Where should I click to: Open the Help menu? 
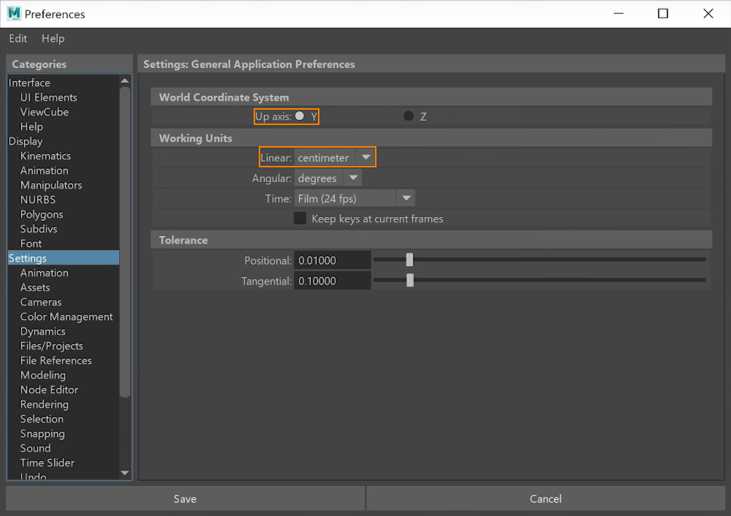(53, 39)
